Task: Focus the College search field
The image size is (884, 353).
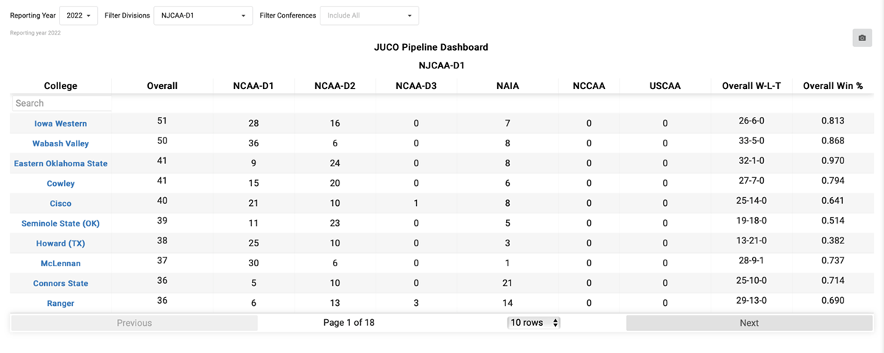Action: pyautogui.click(x=62, y=104)
